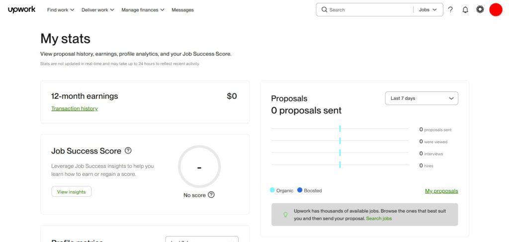
Task: Open the Transaction history link
Action: [x=75, y=108]
